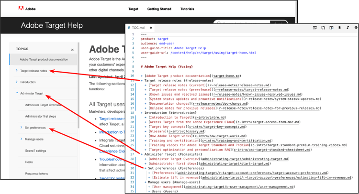The height and width of the screenshot is (194, 359).
Task: Click 'Target release notes (current)' in editor
Action: [x=178, y=85]
